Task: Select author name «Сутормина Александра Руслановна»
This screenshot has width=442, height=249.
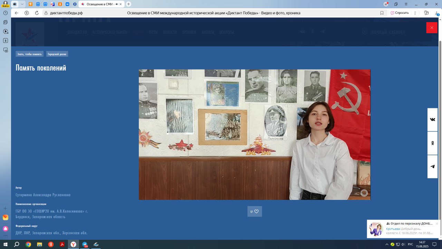Action: (x=43, y=195)
